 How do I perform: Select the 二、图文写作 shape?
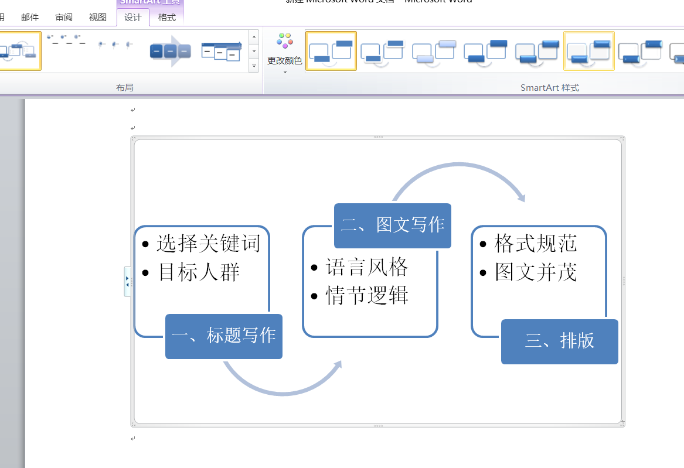point(393,226)
